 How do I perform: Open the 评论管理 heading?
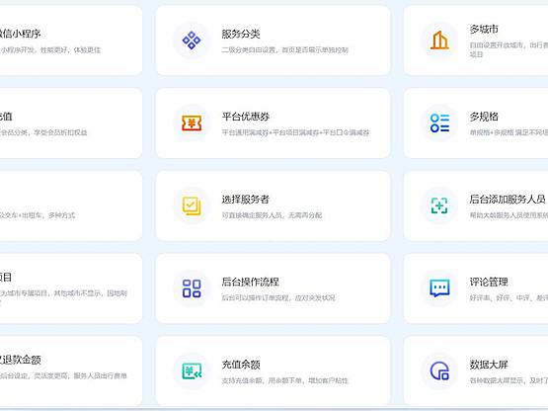click(489, 282)
